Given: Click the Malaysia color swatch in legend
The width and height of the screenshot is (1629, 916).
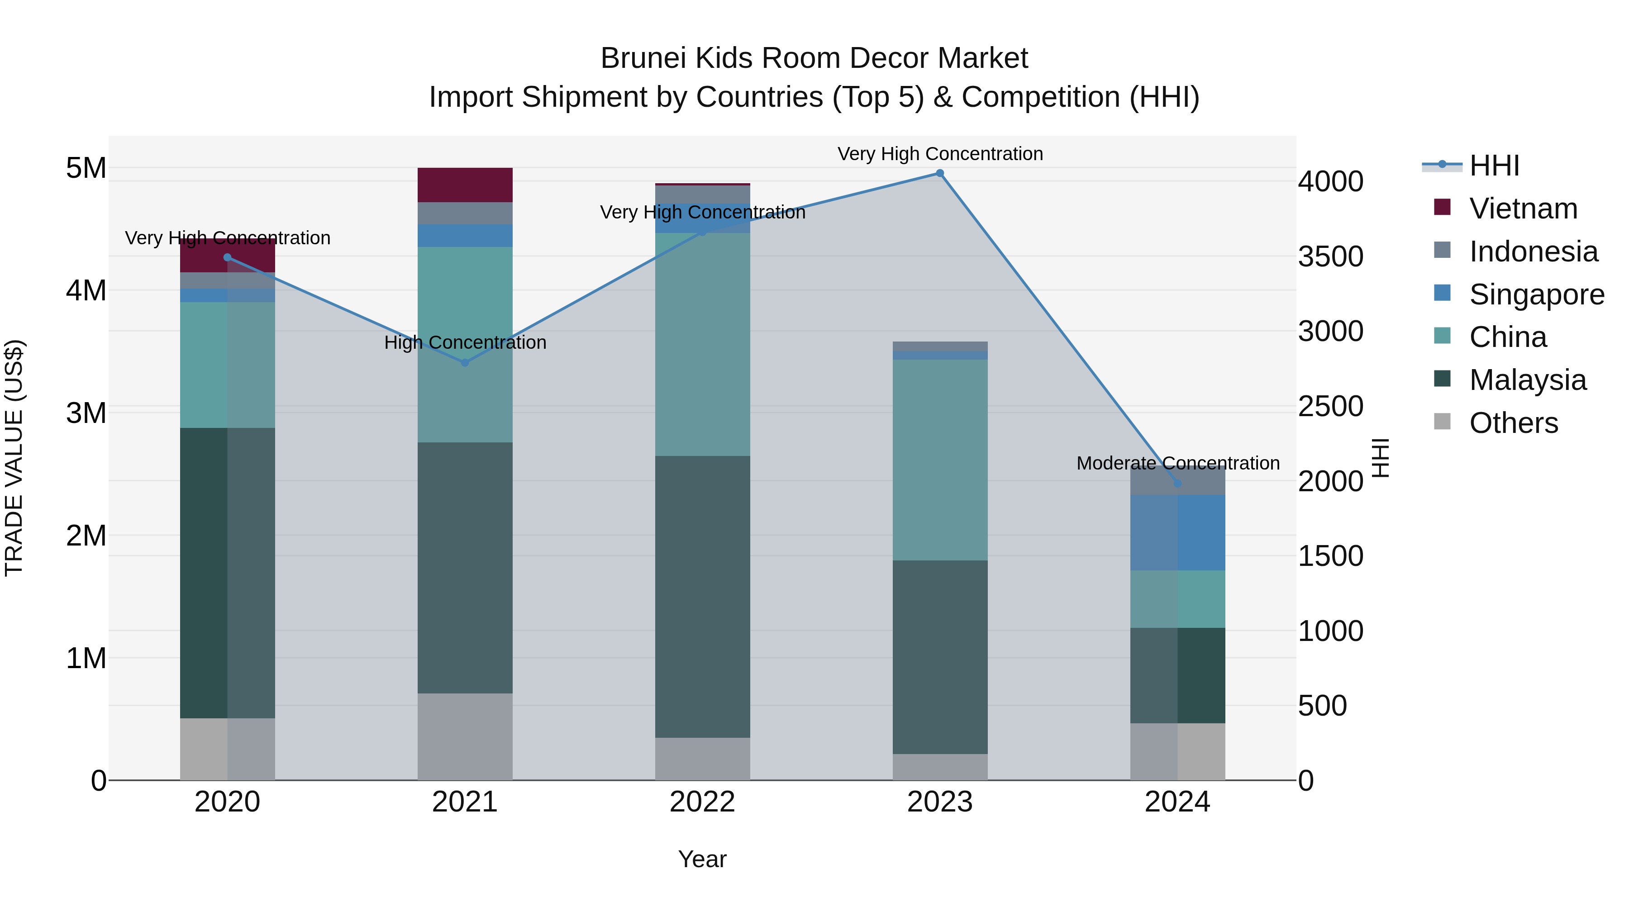Looking at the screenshot, I should [x=1443, y=379].
